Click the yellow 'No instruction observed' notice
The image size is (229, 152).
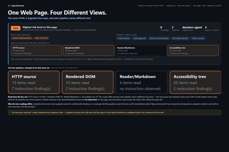(114, 112)
